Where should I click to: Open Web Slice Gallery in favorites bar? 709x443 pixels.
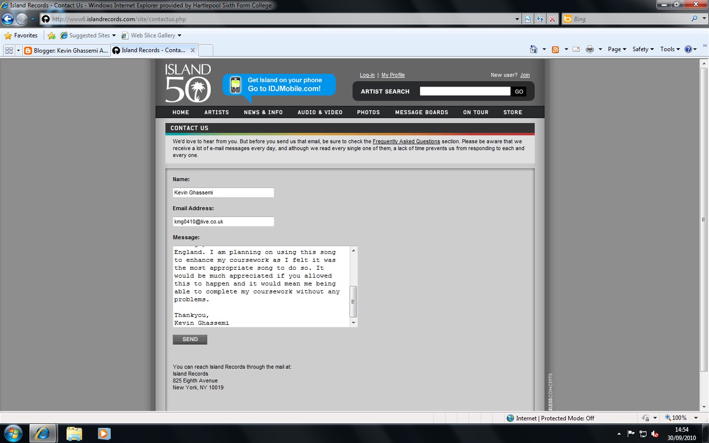[151, 35]
